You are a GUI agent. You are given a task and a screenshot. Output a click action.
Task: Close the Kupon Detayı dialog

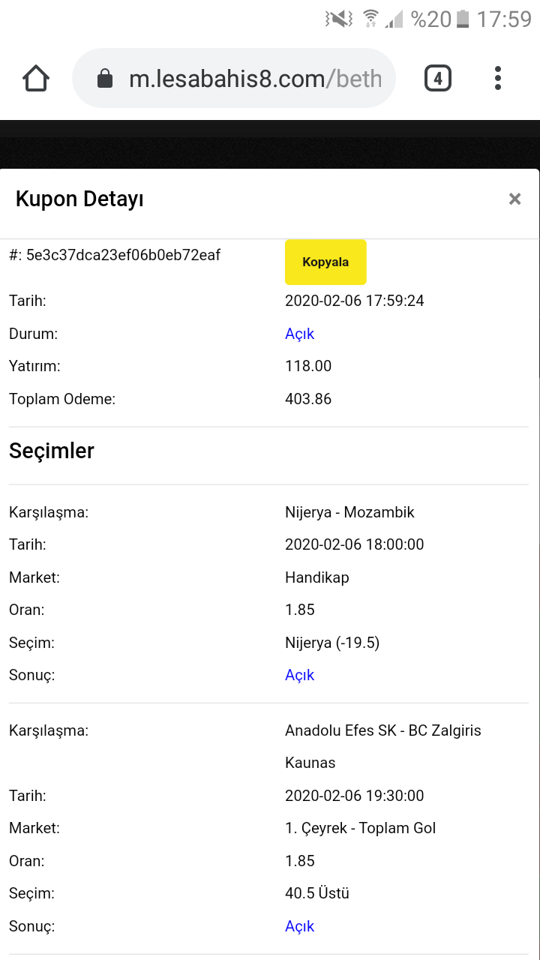coord(514,199)
